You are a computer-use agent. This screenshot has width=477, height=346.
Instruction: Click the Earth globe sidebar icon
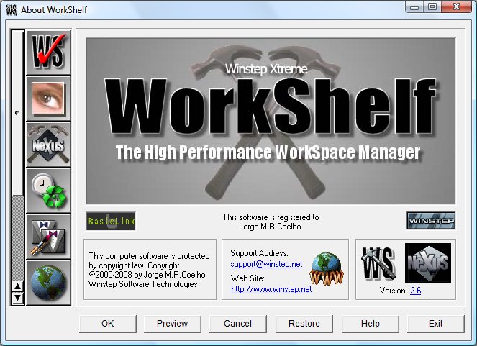[x=48, y=282]
